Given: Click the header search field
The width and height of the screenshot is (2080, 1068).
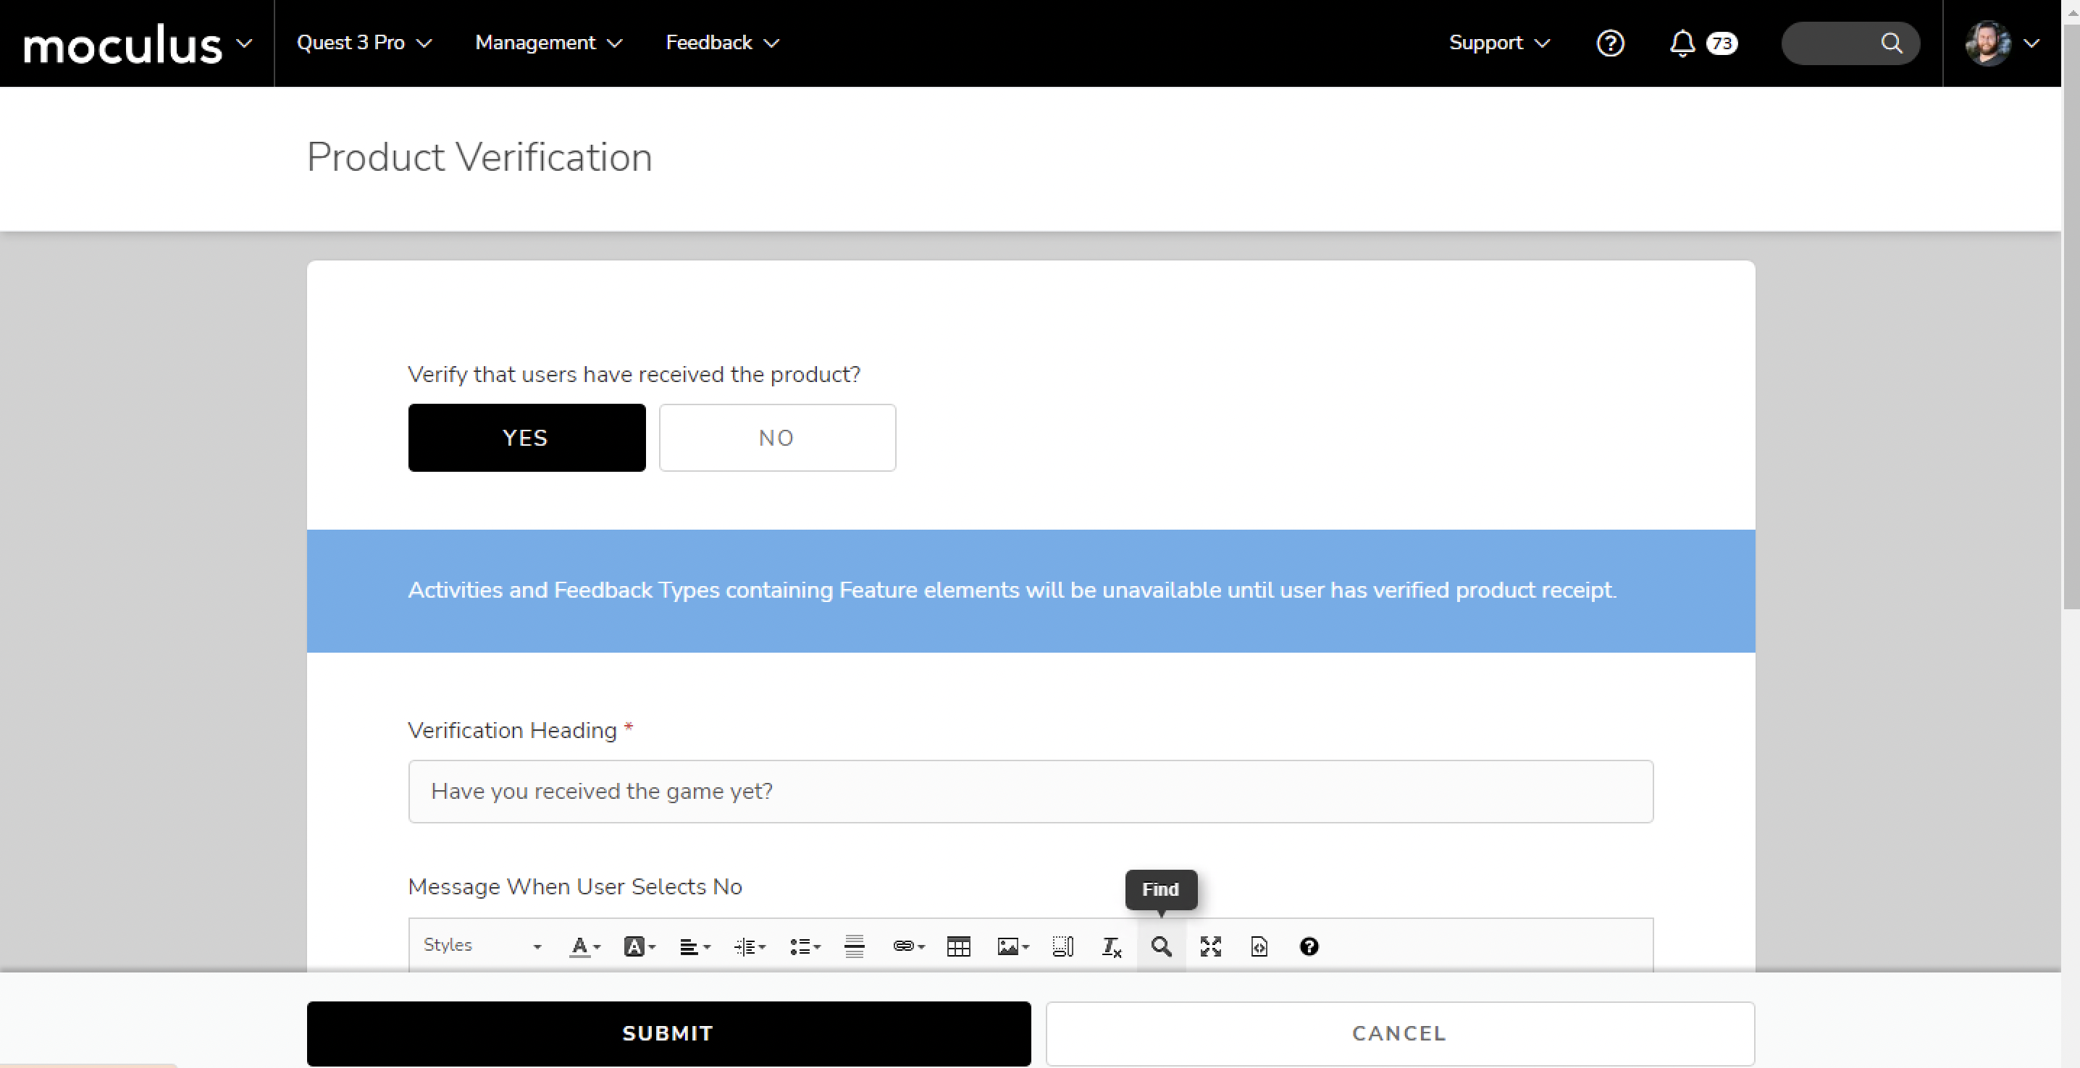Looking at the screenshot, I should (1850, 43).
